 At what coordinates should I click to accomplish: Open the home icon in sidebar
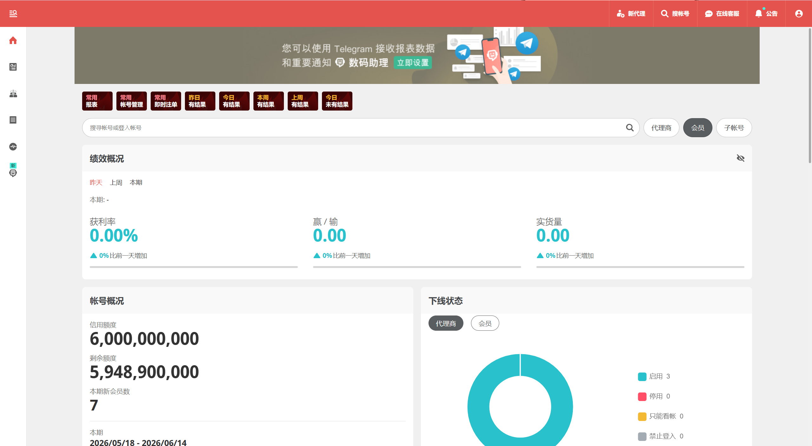[13, 40]
